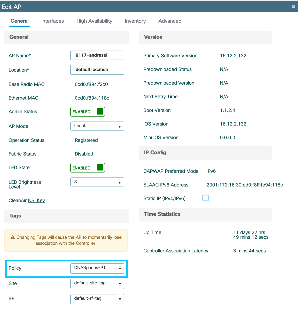Select Predownloaded Version N/A value
This screenshot has height=310, width=298.
[x=224, y=83]
